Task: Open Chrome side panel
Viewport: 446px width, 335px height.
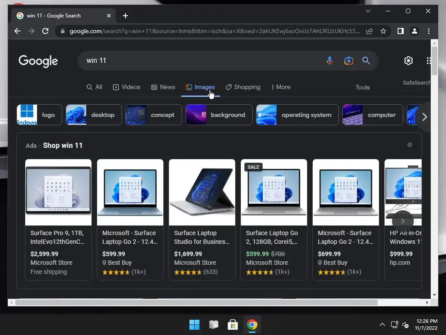Action: pyautogui.click(x=401, y=31)
